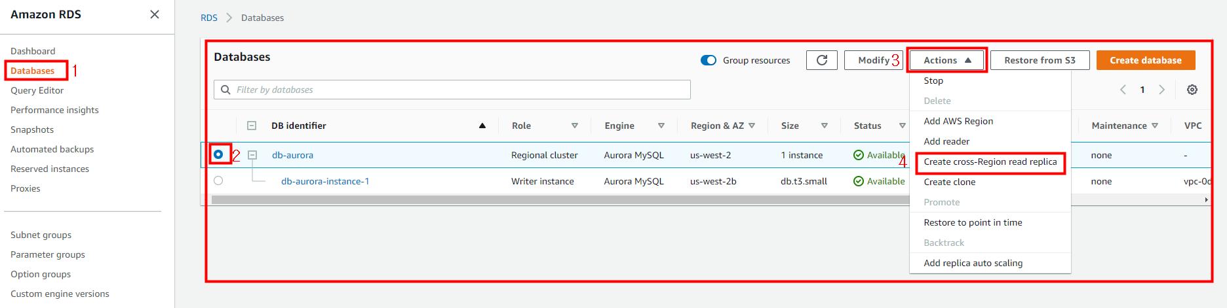Open Subnet groups in the sidebar
This screenshot has width=1227, height=308.
pos(41,235)
